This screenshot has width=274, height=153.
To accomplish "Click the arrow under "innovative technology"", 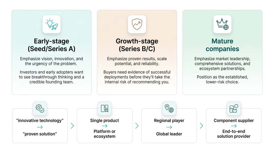I will click(x=40, y=127).
